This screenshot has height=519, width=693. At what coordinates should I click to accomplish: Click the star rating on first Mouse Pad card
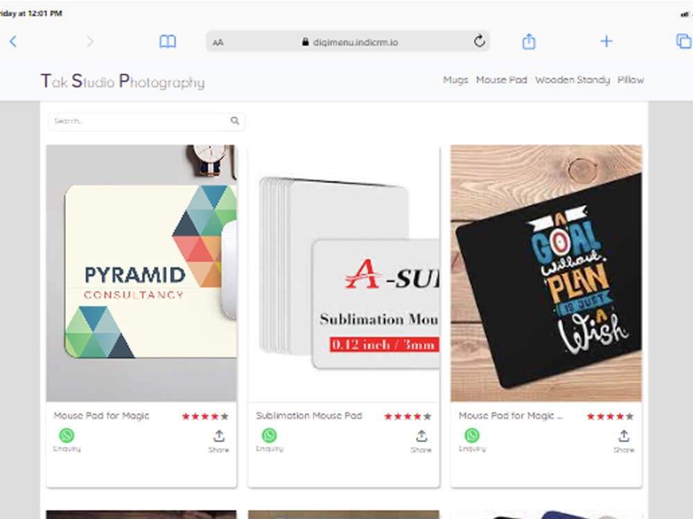[x=205, y=416]
